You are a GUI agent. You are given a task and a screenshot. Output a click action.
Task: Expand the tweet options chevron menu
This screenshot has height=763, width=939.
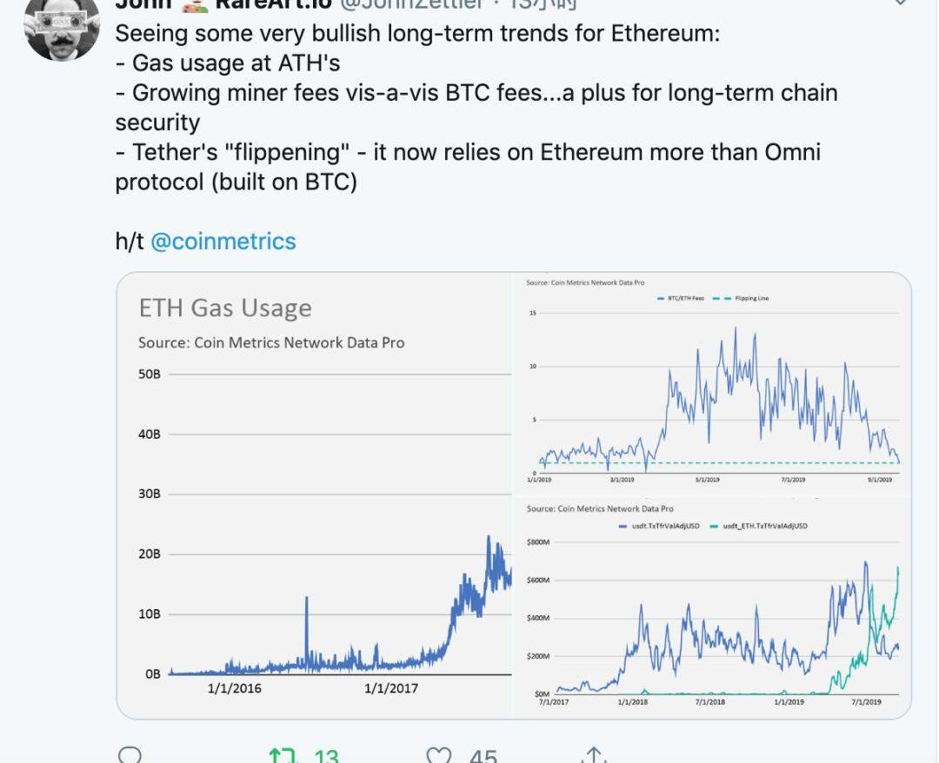tap(902, 3)
